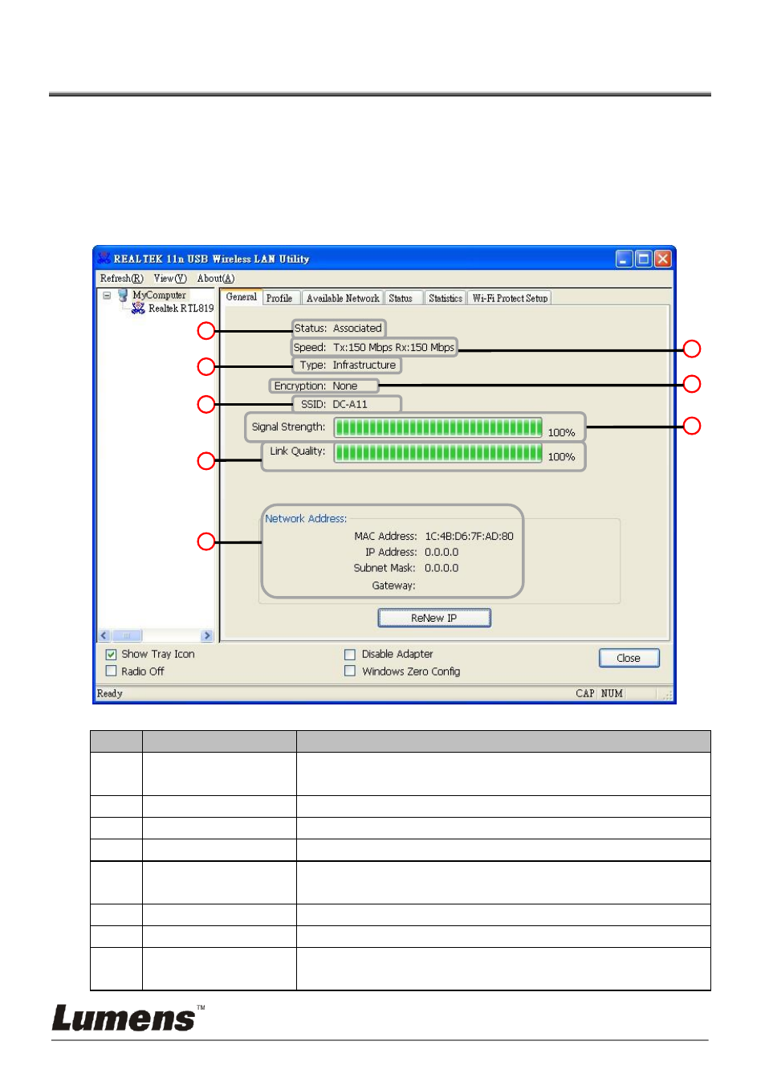Click the Signal Strength 100% value
765x1086 pixels.
(x=561, y=433)
